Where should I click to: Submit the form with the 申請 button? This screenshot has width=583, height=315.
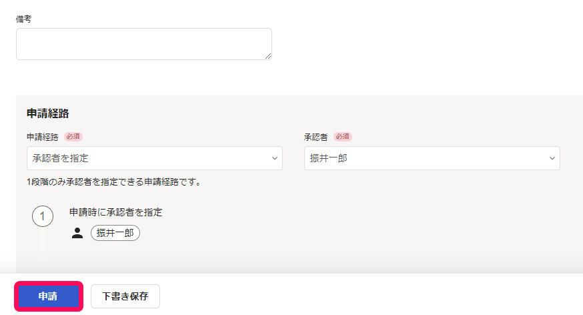pos(49,296)
